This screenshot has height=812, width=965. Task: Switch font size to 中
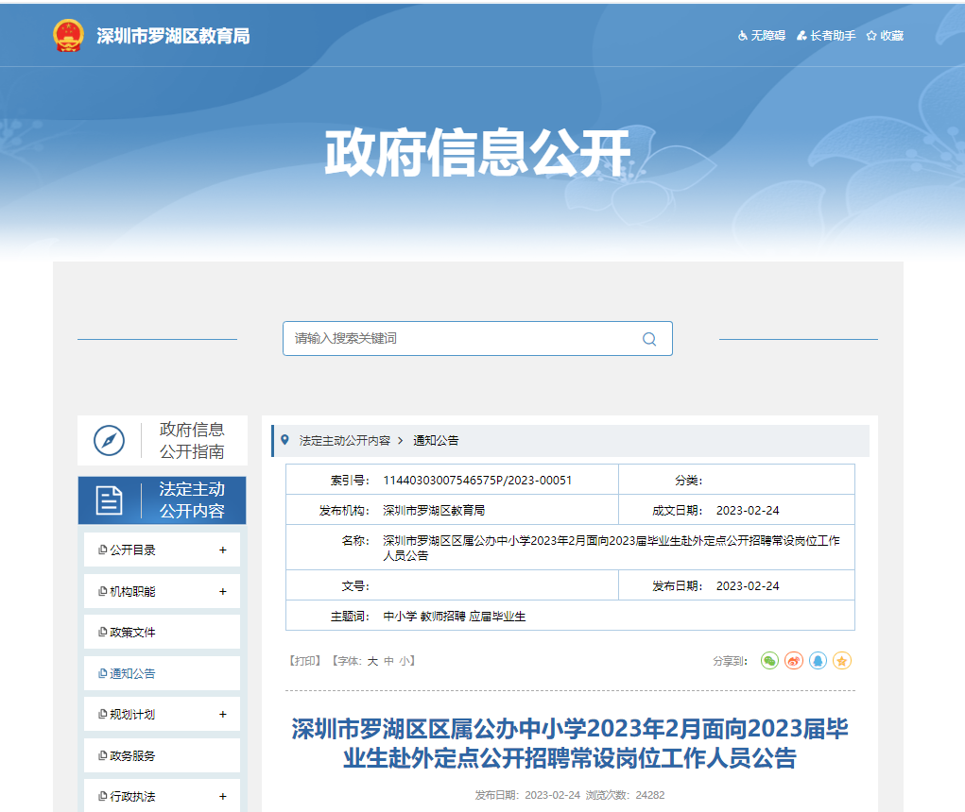388,662
